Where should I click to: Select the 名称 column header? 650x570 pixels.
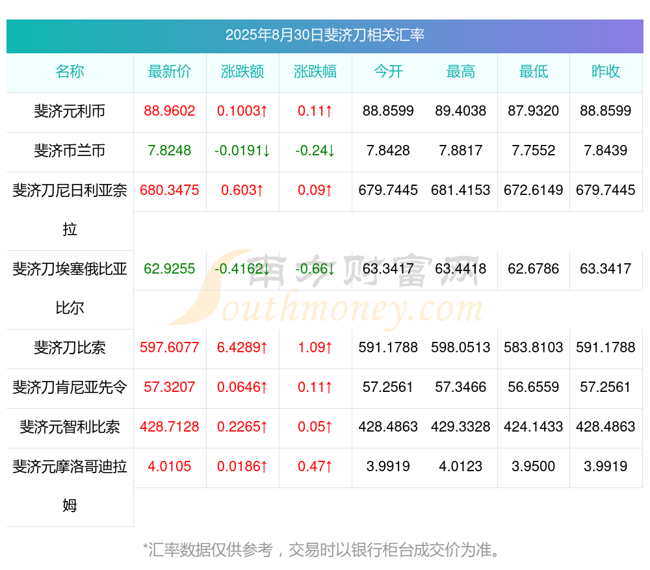[x=70, y=71]
